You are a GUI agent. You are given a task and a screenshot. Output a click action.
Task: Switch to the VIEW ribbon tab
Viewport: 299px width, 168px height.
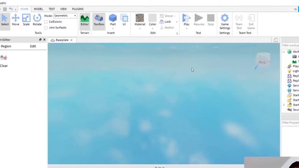pos(64,9)
